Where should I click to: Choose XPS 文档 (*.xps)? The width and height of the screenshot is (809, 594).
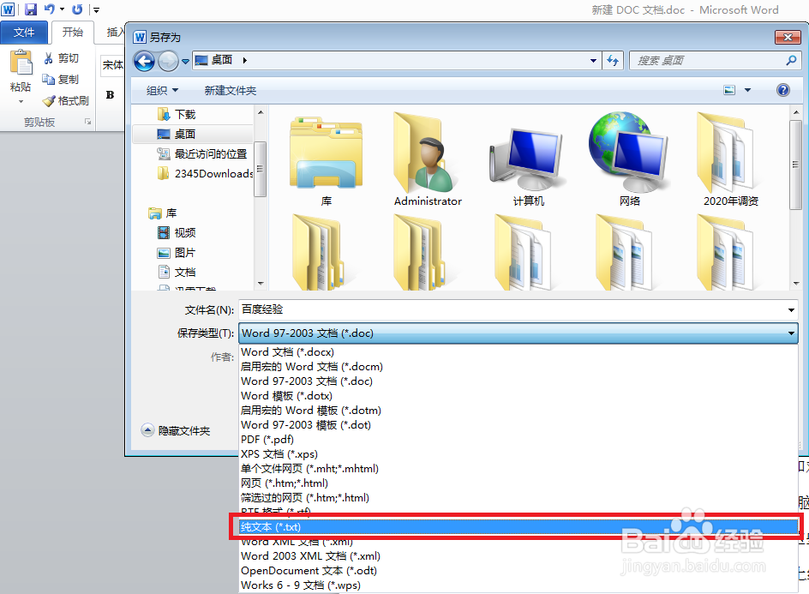518,454
